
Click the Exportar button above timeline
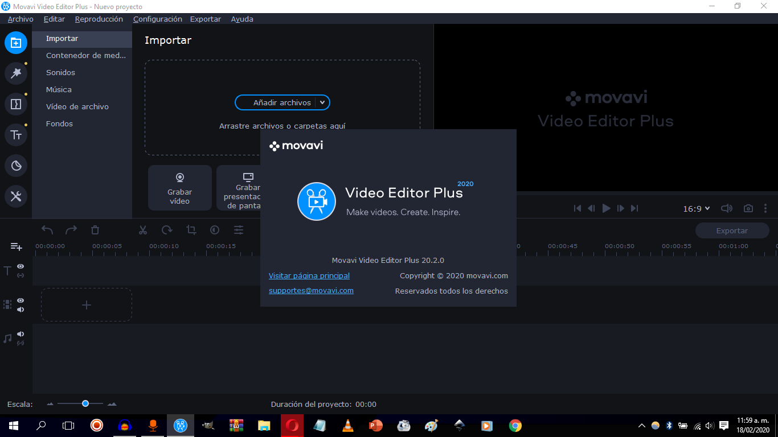click(x=732, y=230)
